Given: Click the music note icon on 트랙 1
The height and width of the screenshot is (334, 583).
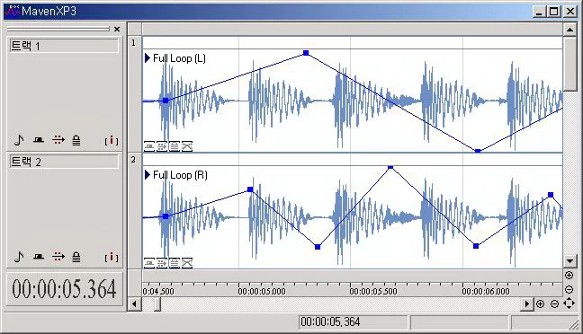Looking at the screenshot, I should click(x=19, y=140).
